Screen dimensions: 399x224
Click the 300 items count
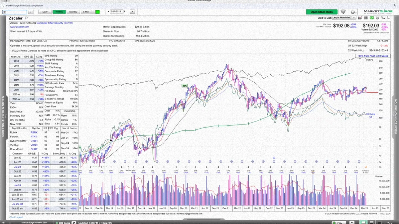coord(65,223)
